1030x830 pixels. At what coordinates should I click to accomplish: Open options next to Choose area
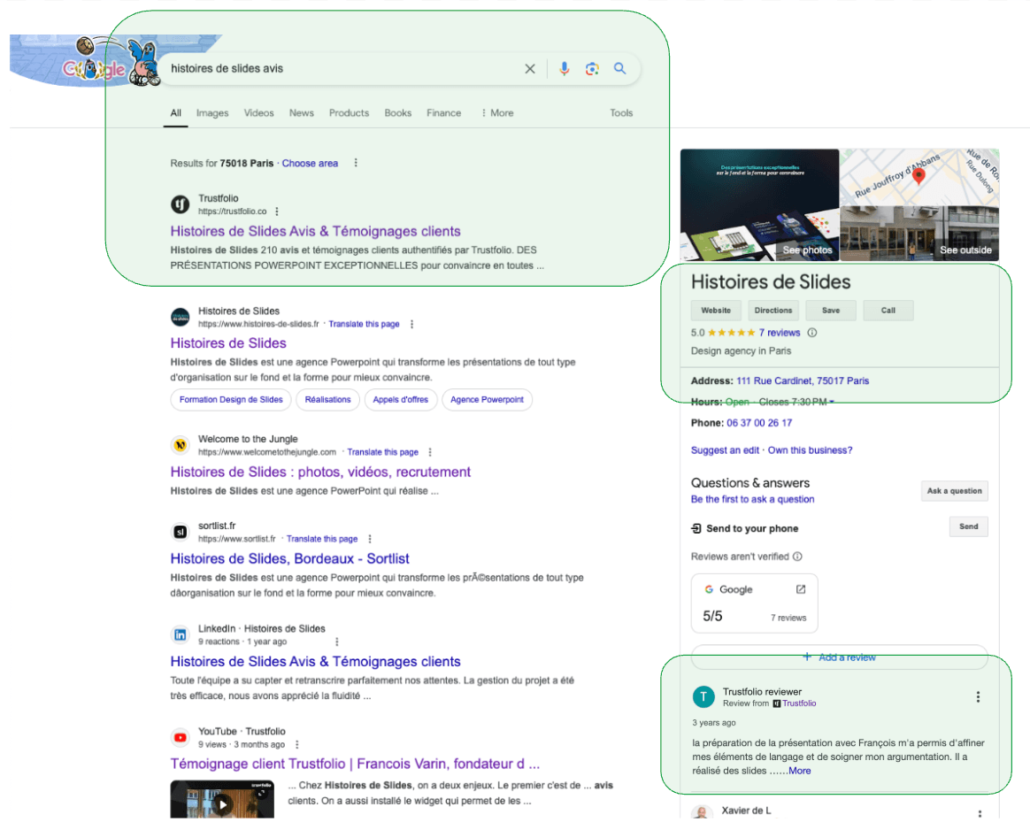click(356, 163)
